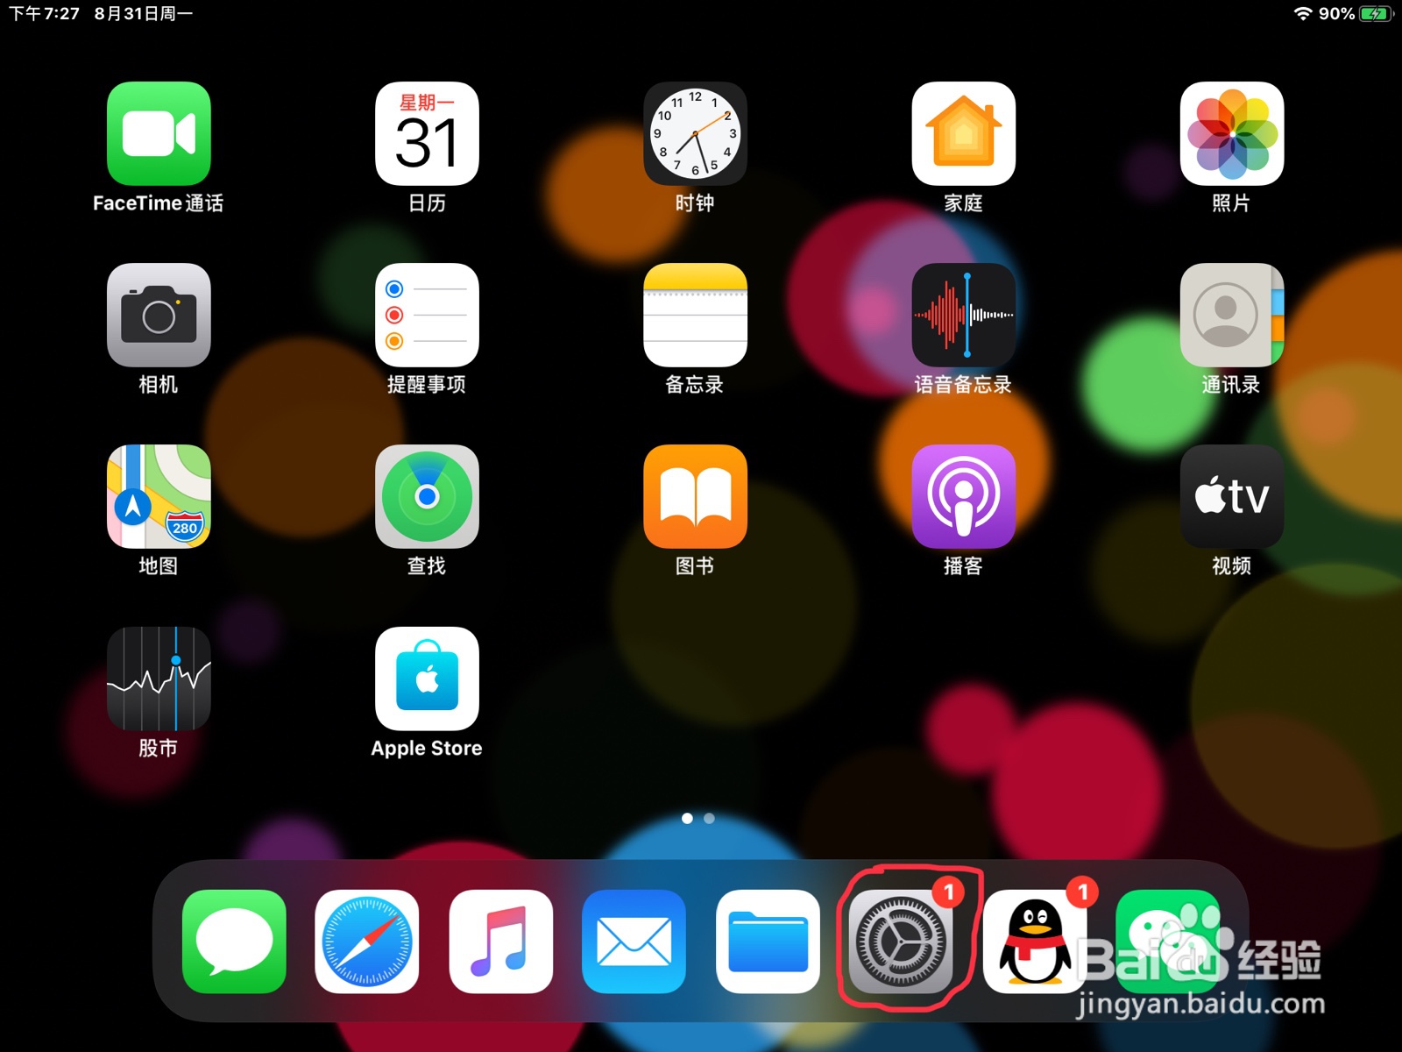Tap the second home screen page dot

710,818
